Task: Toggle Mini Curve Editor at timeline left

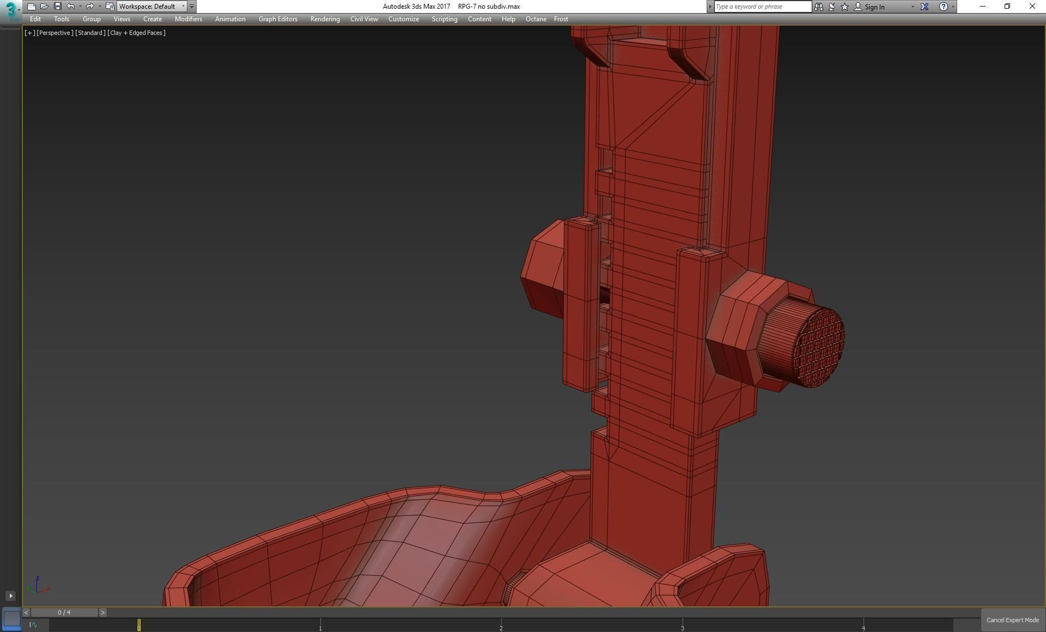Action: 33,624
